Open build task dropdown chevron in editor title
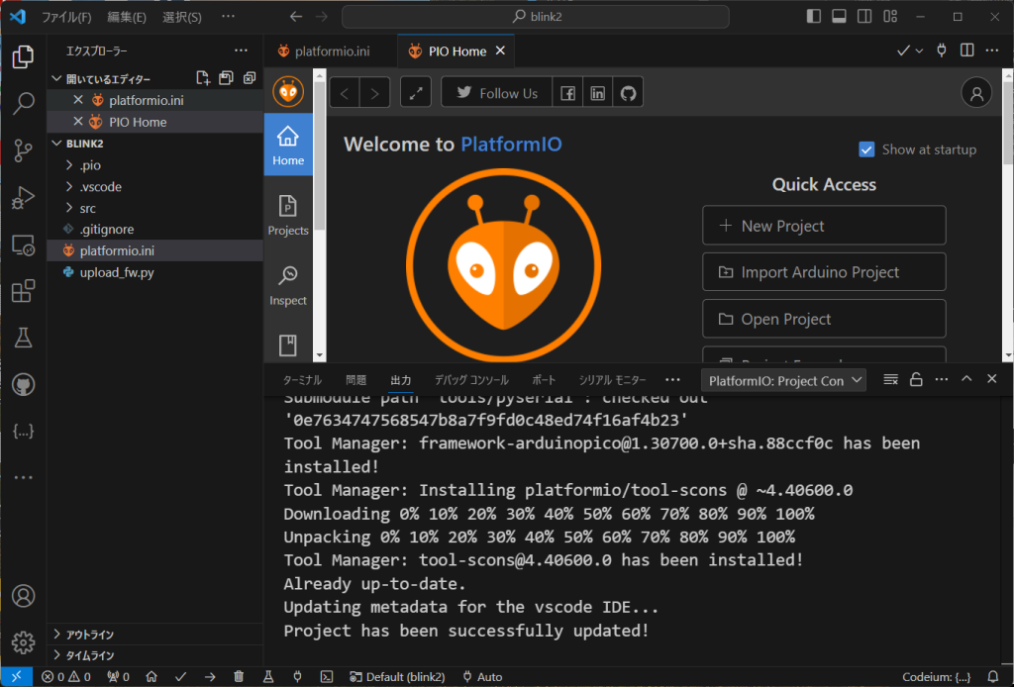 tap(919, 51)
